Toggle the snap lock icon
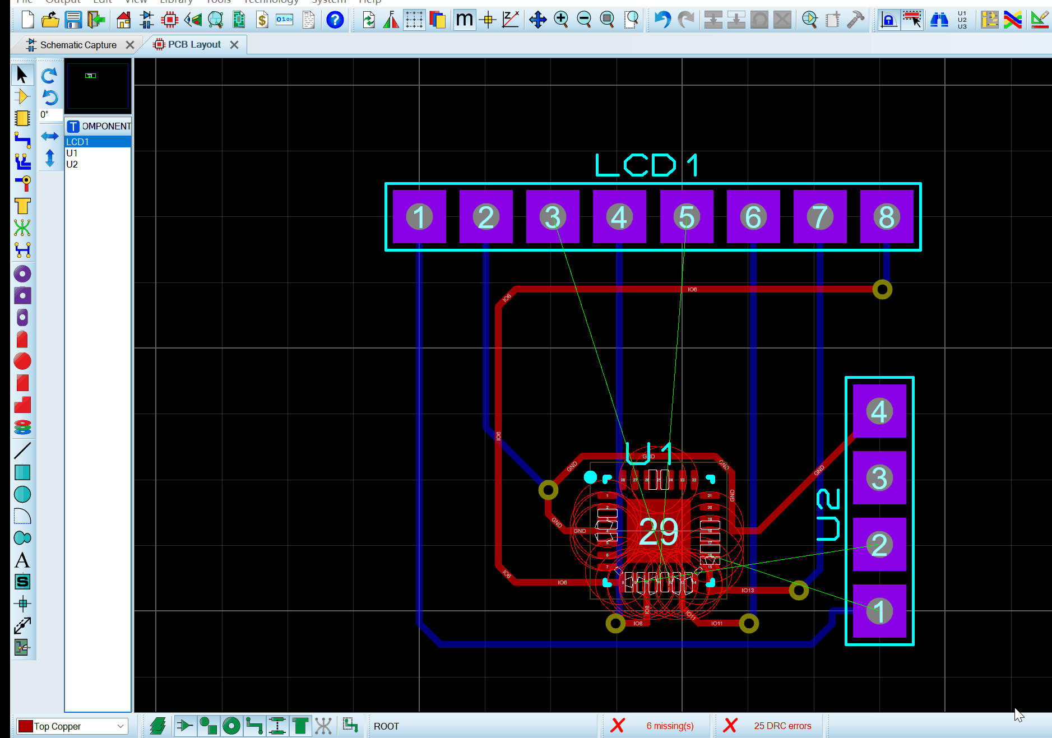Viewport: 1052px width, 738px height. 889,20
